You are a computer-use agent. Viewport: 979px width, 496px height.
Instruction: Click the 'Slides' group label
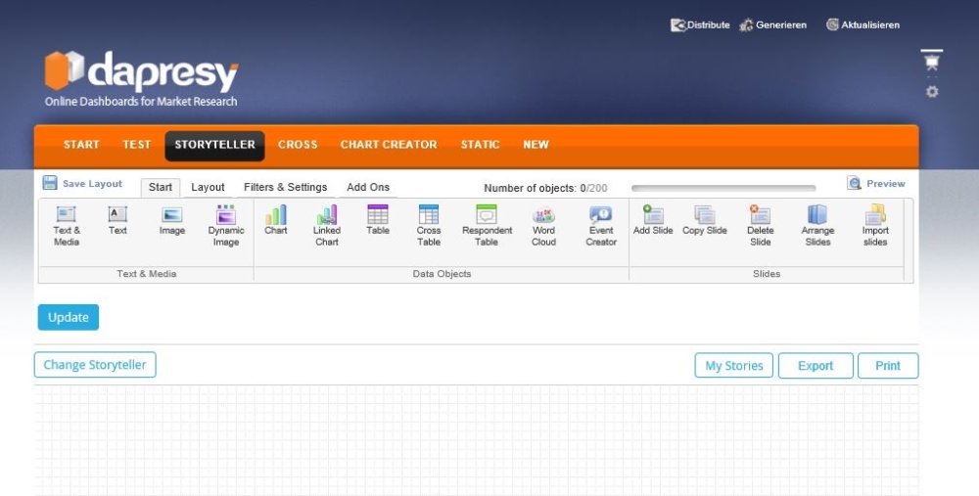[x=767, y=274]
